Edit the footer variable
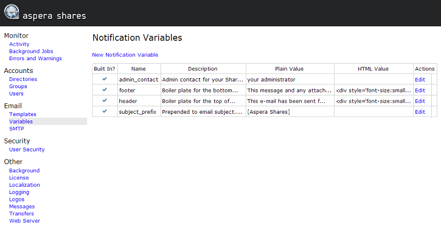 tap(420, 90)
